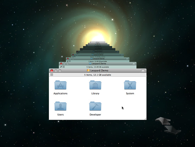
Task: Go back in time with the upper arrow
Action: pyautogui.click(x=163, y=121)
